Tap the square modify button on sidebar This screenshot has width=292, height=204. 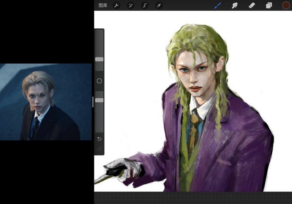click(99, 81)
